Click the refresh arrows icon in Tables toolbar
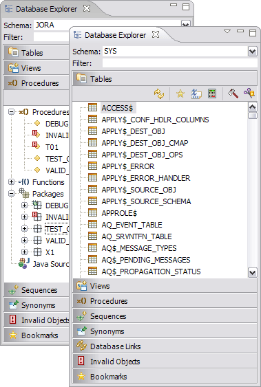261x387 pixels. pyautogui.click(x=159, y=93)
